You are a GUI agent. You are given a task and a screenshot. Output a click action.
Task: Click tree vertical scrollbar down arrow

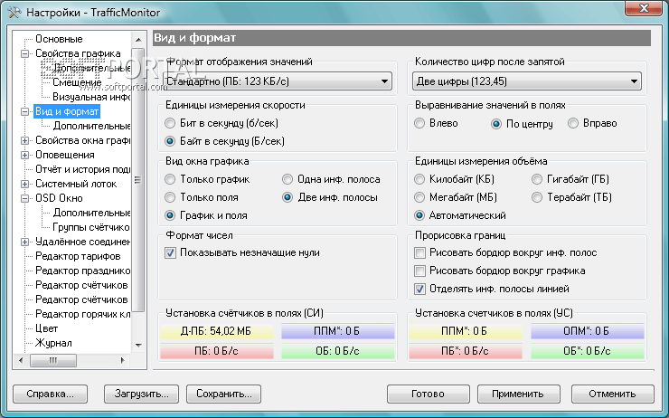tap(138, 345)
